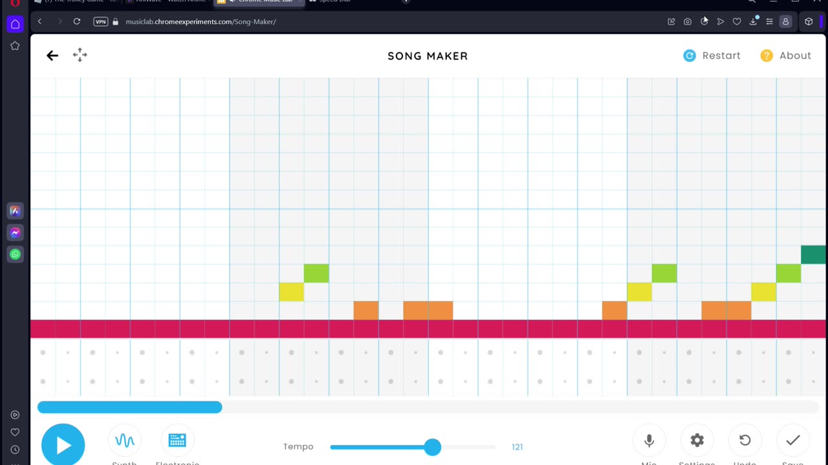Click the address bar URL text

click(x=201, y=21)
